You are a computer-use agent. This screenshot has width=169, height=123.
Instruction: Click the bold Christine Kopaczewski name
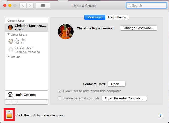coord(95,28)
